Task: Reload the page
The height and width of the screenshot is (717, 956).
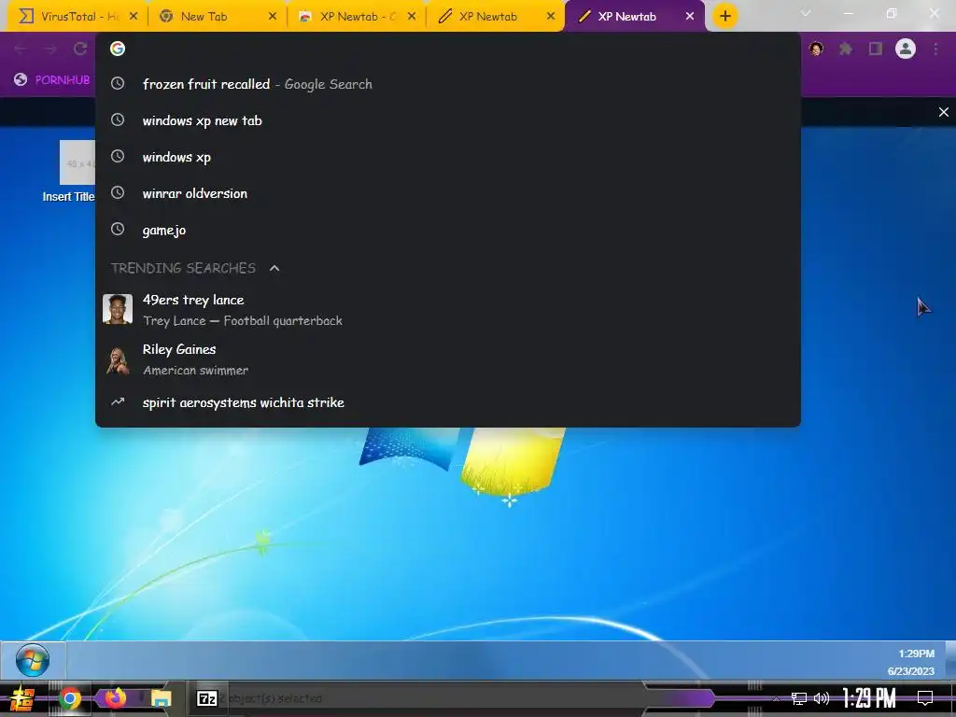Action: [x=80, y=49]
